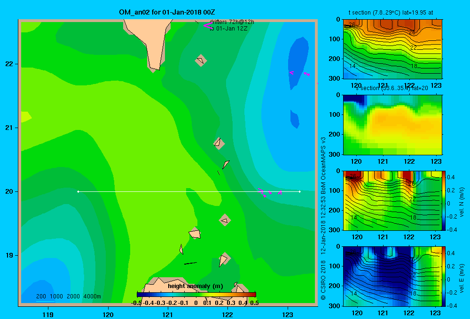The height and width of the screenshot is (319, 470).
Task: Click the left endpoint of the white section line
Action: coord(78,191)
